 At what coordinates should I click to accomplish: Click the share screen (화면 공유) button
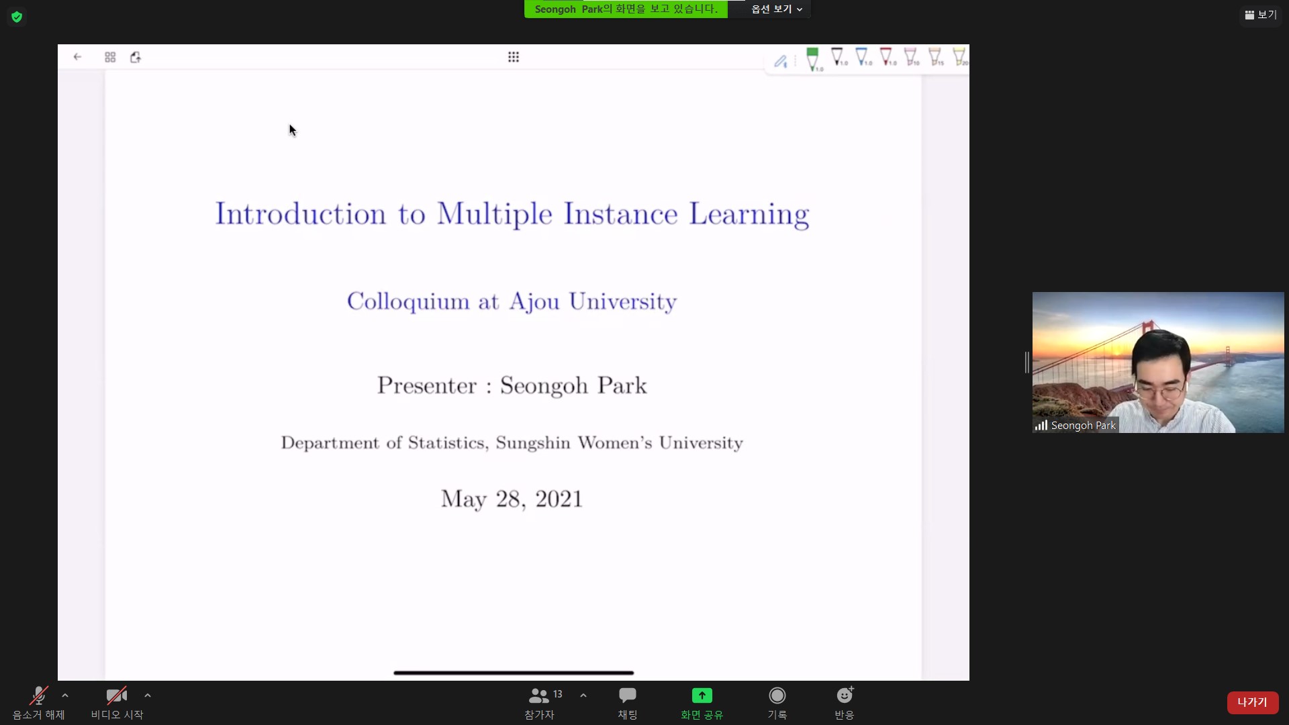[702, 703]
